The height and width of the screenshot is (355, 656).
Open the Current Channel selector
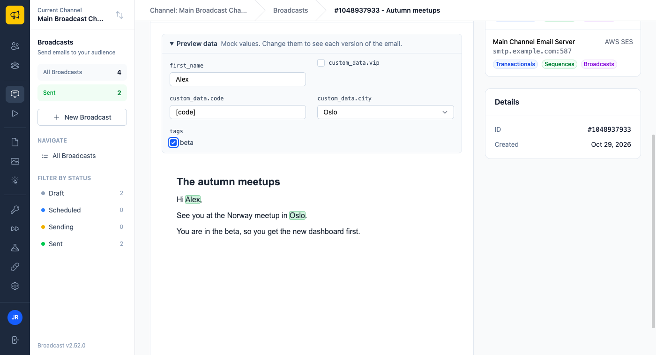click(82, 15)
